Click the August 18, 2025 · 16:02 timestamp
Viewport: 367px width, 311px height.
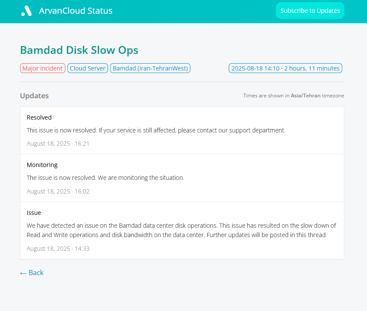(x=58, y=191)
